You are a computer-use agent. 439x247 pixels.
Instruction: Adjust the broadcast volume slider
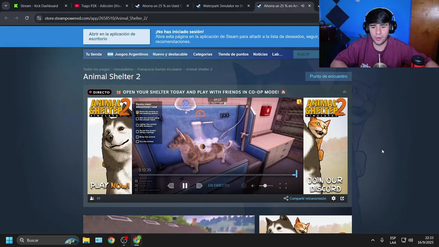coord(266,186)
